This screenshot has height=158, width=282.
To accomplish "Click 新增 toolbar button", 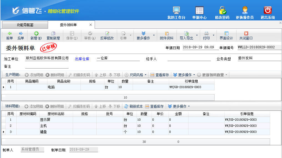I will [36, 36].
